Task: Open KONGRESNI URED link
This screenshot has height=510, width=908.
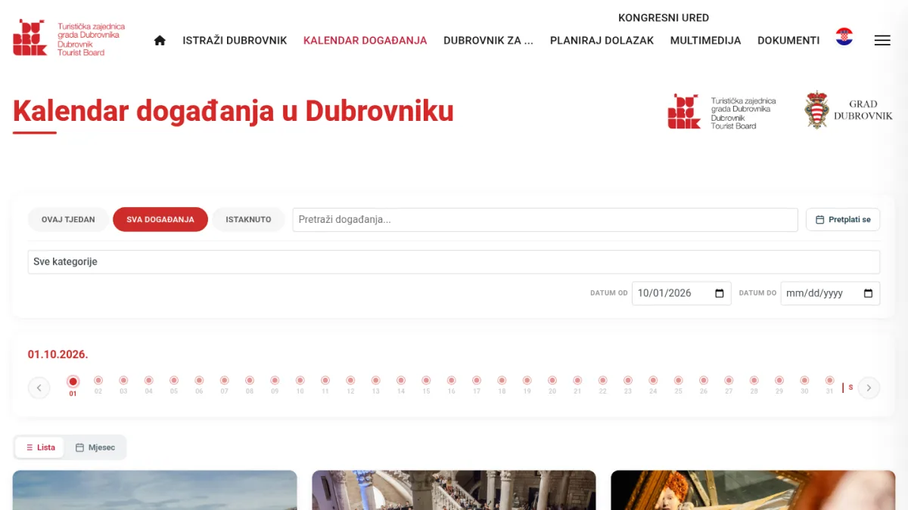Action: pos(664,18)
